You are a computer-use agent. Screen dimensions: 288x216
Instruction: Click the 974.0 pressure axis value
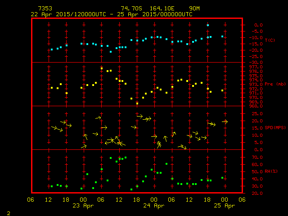(x=256, y=80)
